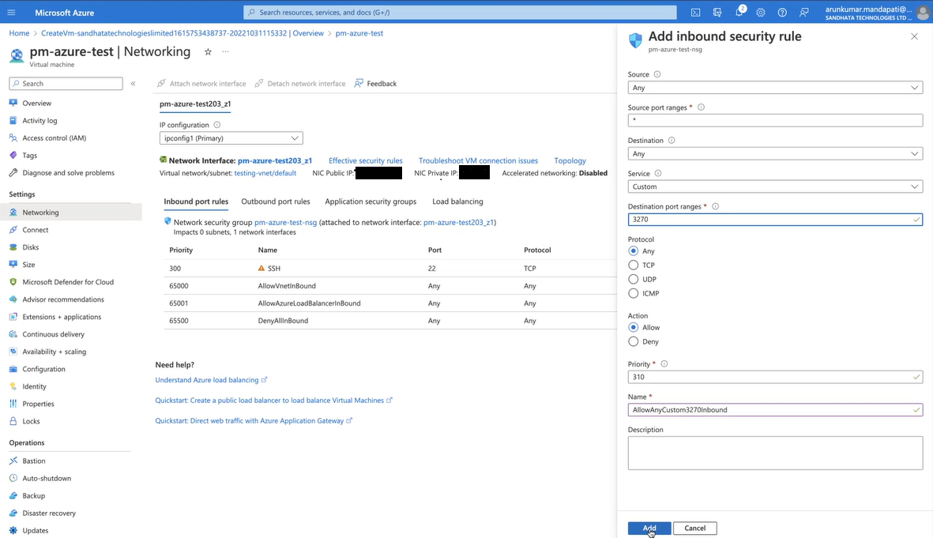
Task: Open Disks in sidebar
Action: pos(30,247)
